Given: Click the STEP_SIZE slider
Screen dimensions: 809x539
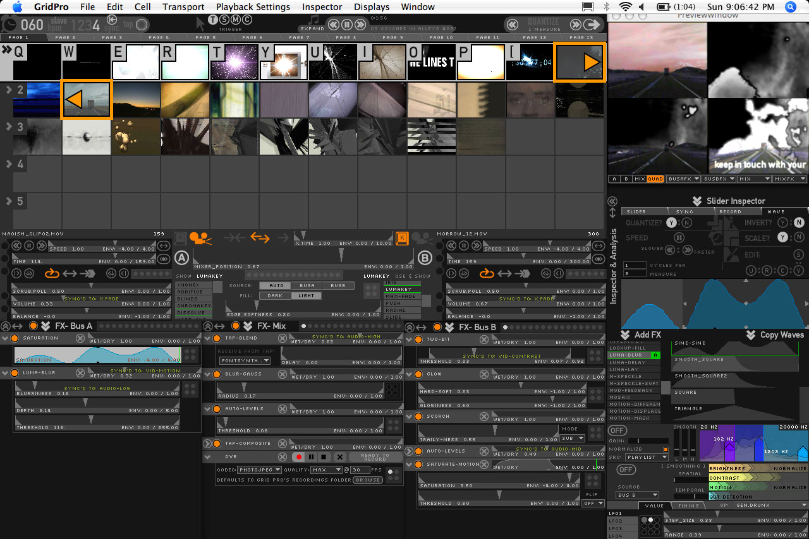Looking at the screenshot, I should tap(736, 516).
